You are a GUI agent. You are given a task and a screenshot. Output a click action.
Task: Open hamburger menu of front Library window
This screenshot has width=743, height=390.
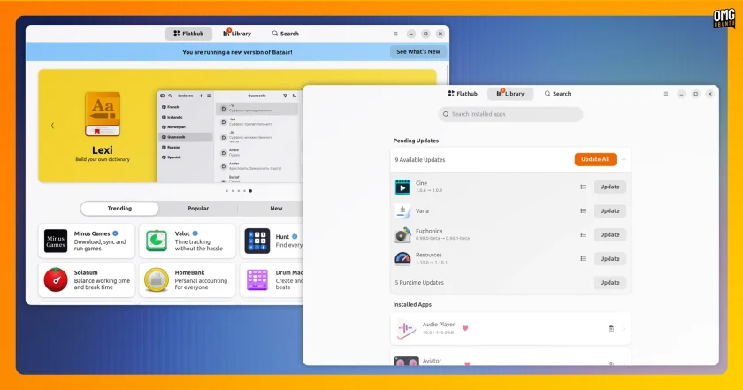point(666,94)
